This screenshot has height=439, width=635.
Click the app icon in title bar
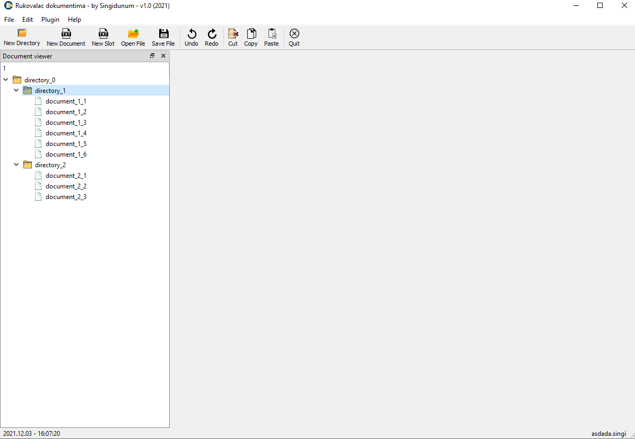8,6
